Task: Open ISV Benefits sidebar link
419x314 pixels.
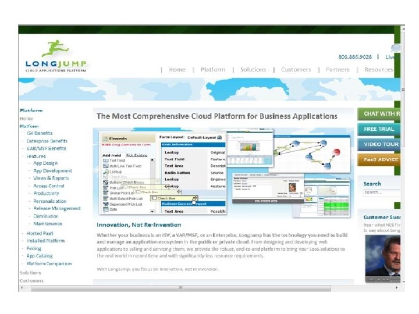Action: pos(40,133)
